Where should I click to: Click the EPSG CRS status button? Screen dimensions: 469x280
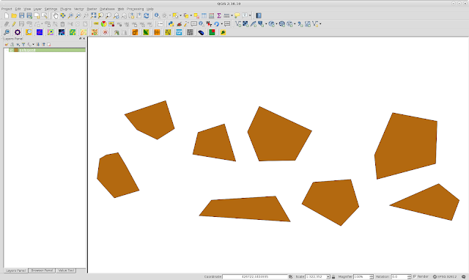click(x=445, y=277)
